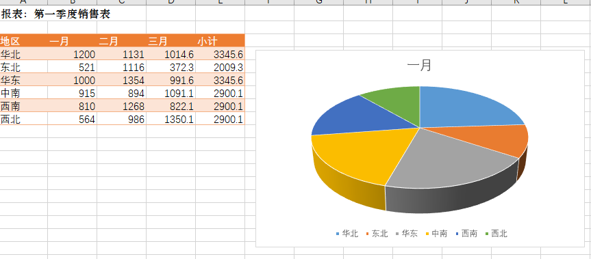The image size is (591, 259).
Task: Select the cell with value 894
Action: 121,93
